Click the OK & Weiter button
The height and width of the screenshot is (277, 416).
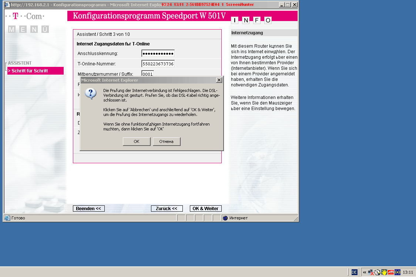coord(205,208)
